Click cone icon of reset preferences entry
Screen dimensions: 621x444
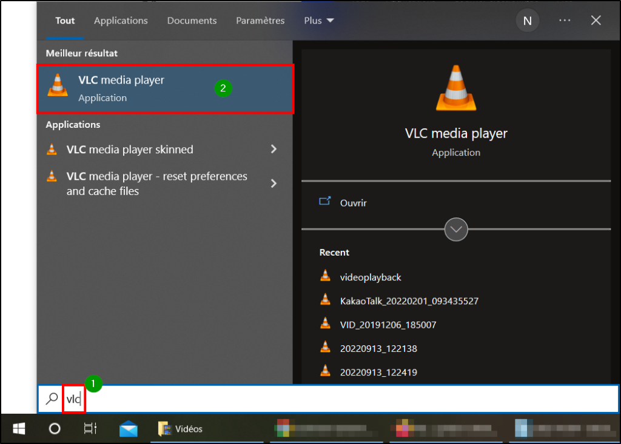pos(52,176)
